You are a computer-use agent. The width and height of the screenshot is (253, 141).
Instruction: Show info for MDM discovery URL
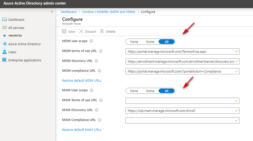pos(96,61)
